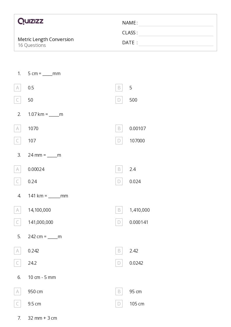Click the Quizizz logo
Image resolution: width=231 pixels, height=327 pixels.
point(31,21)
